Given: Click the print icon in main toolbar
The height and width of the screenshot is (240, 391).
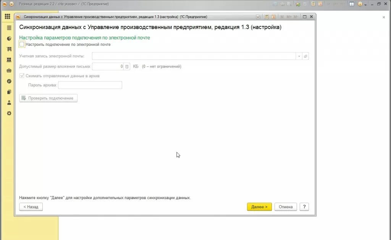Looking at the screenshot, I should click(x=282, y=4).
